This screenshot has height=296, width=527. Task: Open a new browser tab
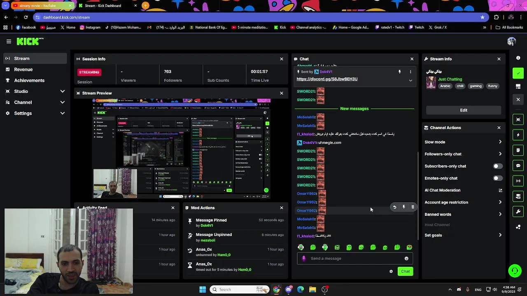pyautogui.click(x=145, y=6)
